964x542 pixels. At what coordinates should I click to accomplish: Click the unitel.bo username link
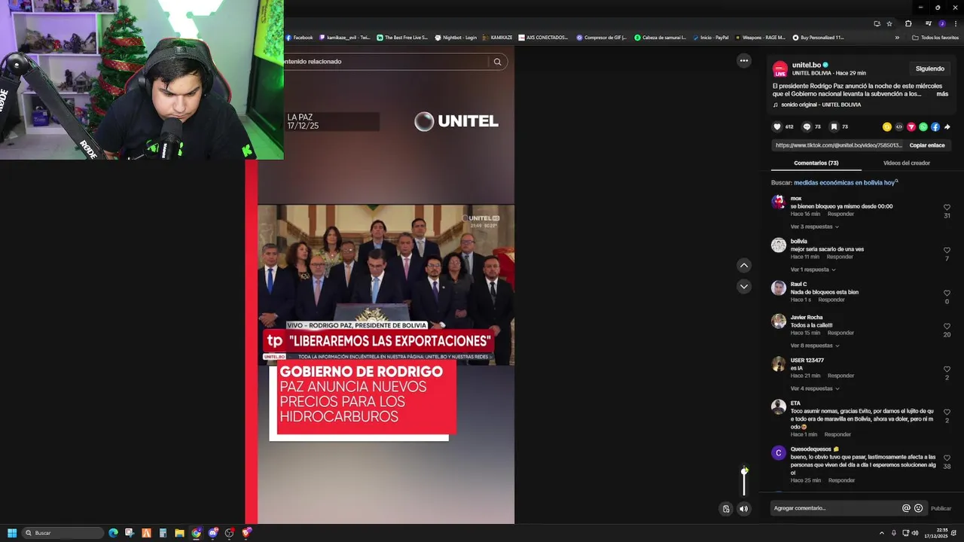pos(807,65)
